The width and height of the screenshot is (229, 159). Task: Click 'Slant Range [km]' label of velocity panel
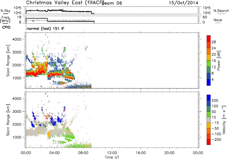point(8,120)
